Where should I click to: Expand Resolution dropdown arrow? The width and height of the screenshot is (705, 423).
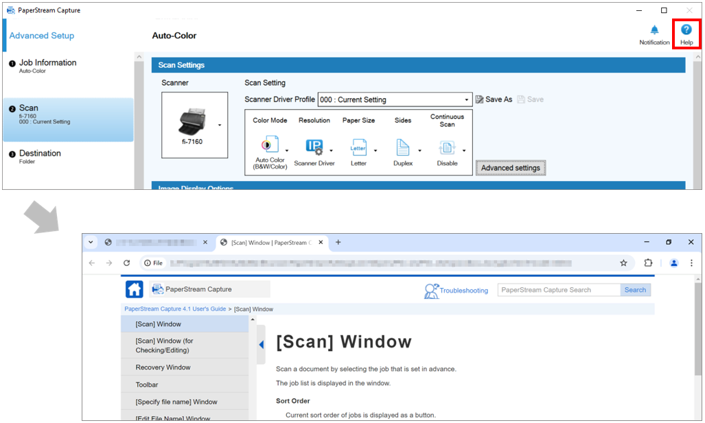(x=332, y=151)
